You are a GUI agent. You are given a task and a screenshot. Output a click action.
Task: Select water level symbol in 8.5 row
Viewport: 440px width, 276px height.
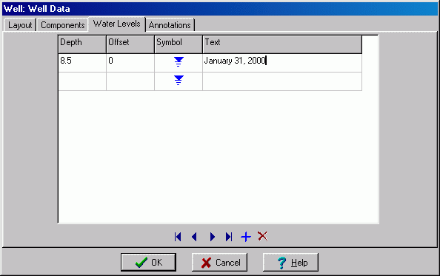(179, 61)
